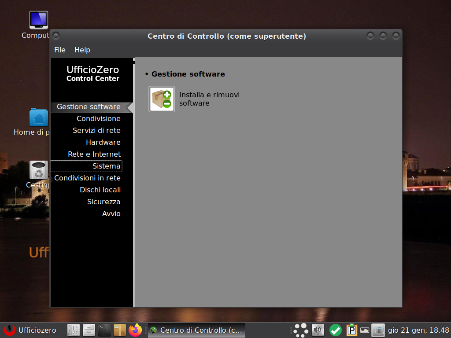The height and width of the screenshot is (338, 451).
Task: Select Avvio category
Action: point(111,214)
